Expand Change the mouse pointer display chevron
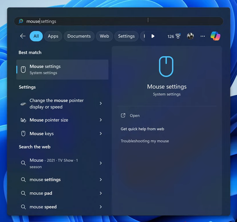The height and width of the screenshot is (222, 237). (x=101, y=103)
